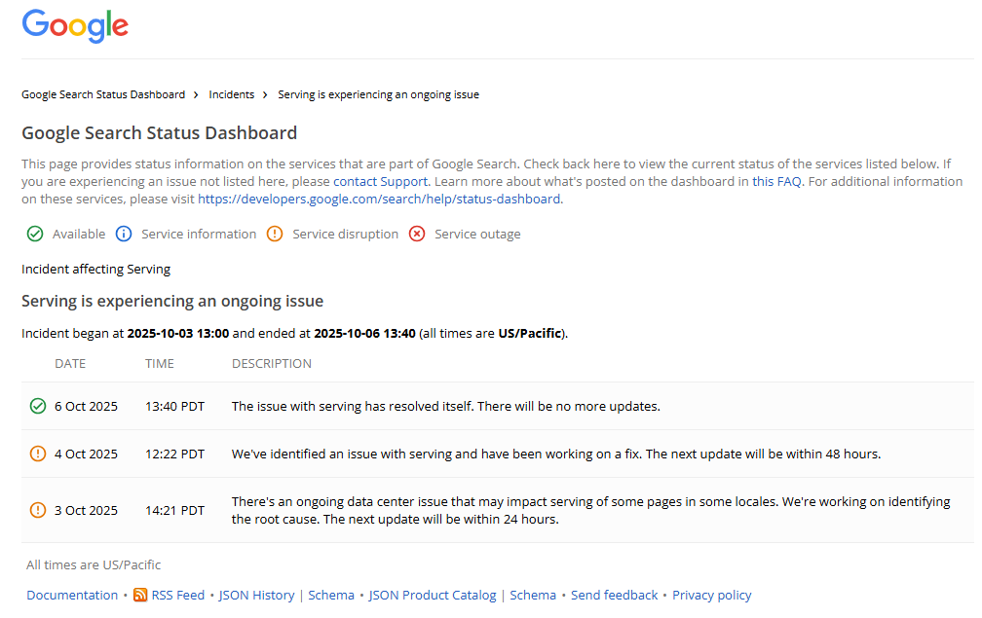Open the RSS Feed link
Viewport: 982px width, 618px height.
(178, 595)
